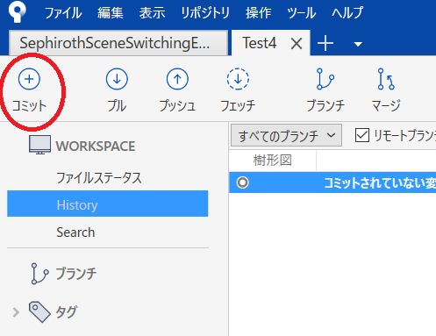
Task: Open the ヘルプ menu
Action: (x=347, y=13)
